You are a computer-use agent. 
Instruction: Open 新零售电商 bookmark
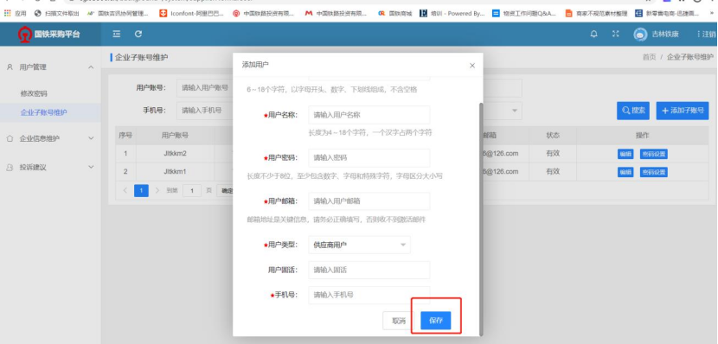(x=667, y=13)
